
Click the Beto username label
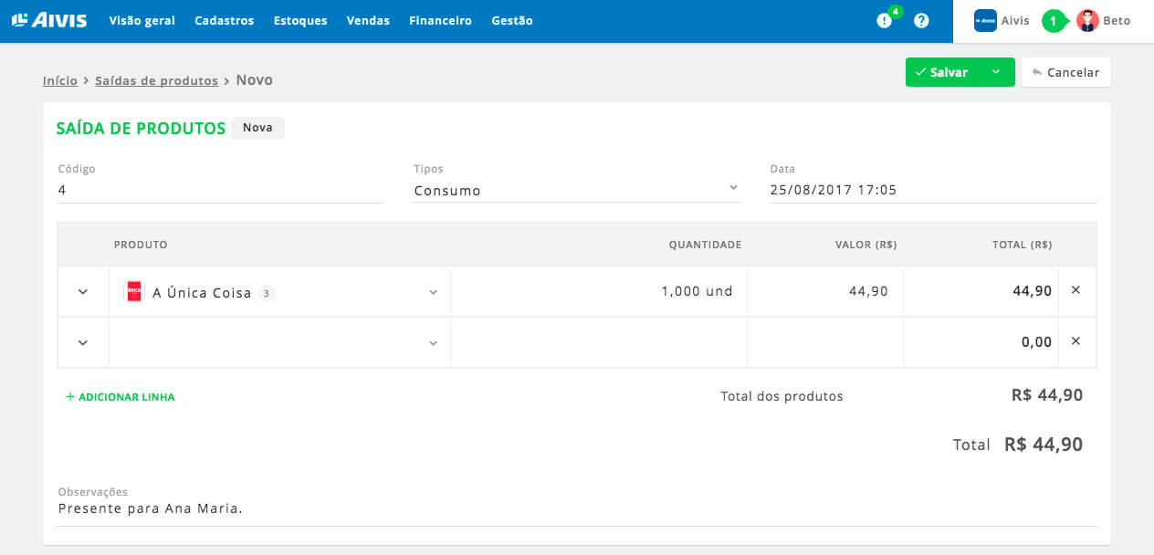point(1117,20)
